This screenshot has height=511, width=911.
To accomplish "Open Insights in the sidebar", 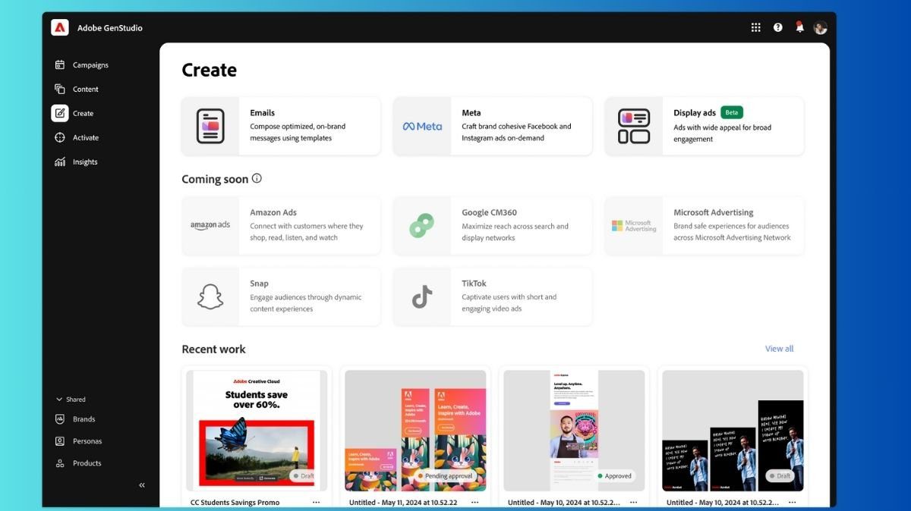I will tap(84, 162).
